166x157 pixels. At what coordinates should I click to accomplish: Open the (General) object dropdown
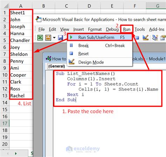[57, 66]
